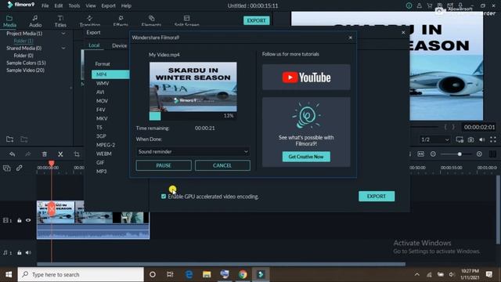Select MKV in the format list
The image size is (501, 282).
pyautogui.click(x=102, y=118)
